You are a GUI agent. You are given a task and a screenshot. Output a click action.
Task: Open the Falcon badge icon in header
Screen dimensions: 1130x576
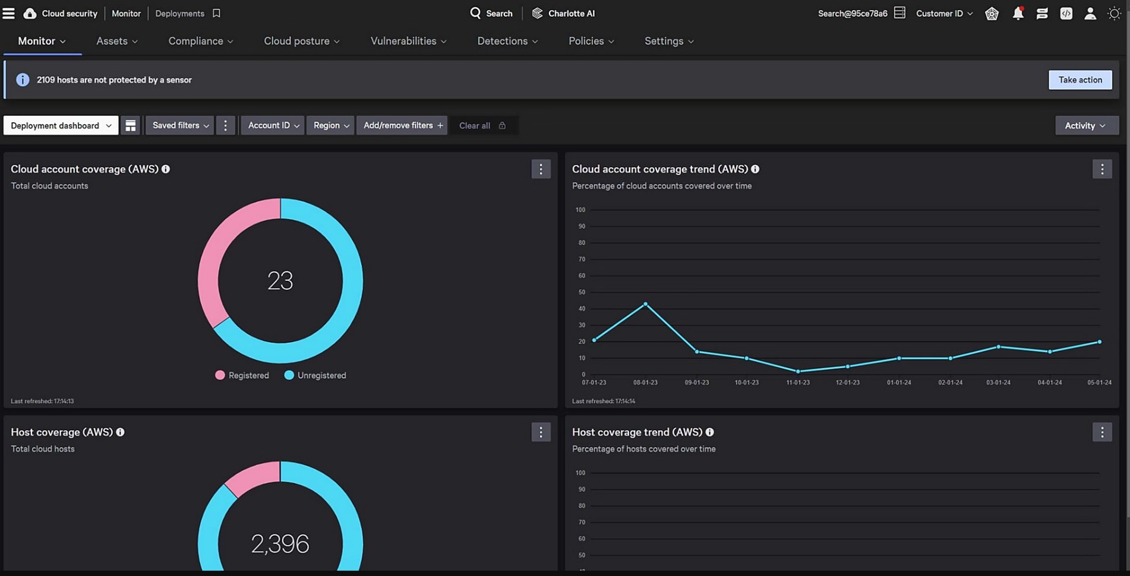click(x=992, y=13)
